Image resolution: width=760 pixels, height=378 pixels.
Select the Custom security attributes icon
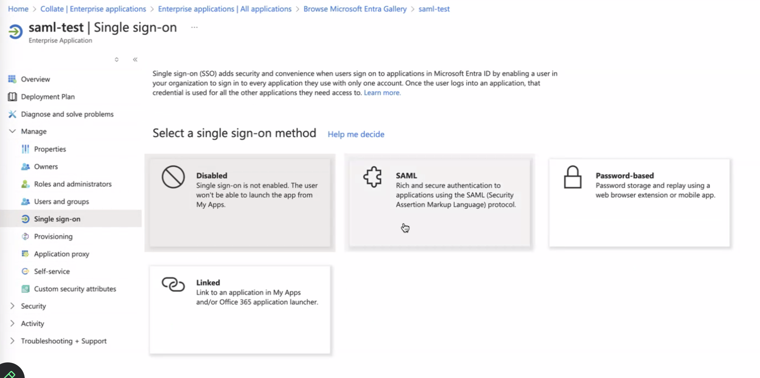(25, 289)
